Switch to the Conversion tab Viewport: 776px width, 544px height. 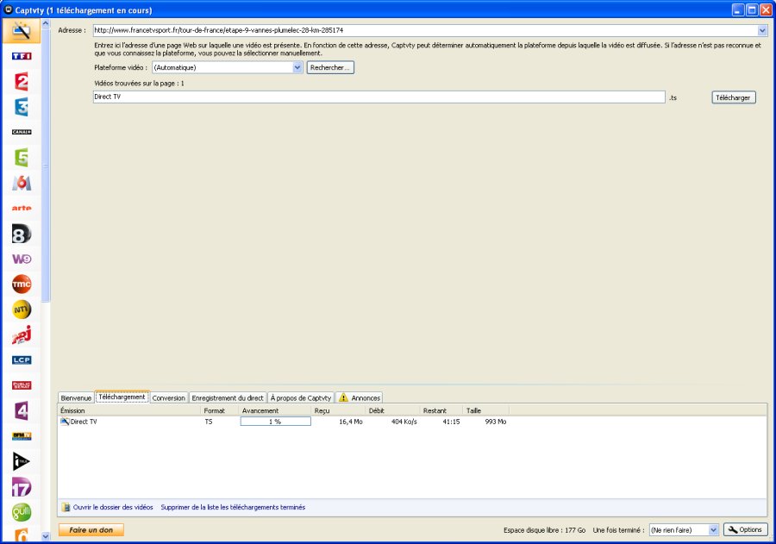(169, 398)
